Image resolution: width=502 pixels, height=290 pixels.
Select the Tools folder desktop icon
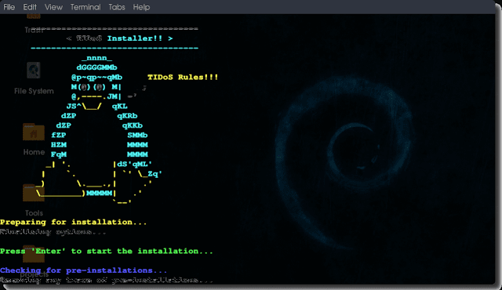point(34,193)
